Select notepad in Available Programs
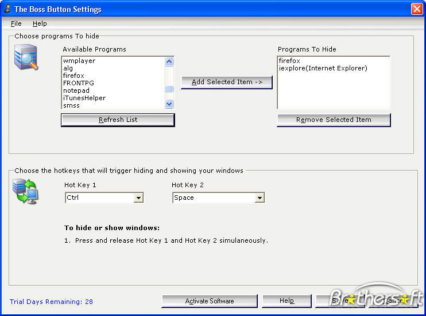Screen dimensions: 426x316 click(x=76, y=90)
